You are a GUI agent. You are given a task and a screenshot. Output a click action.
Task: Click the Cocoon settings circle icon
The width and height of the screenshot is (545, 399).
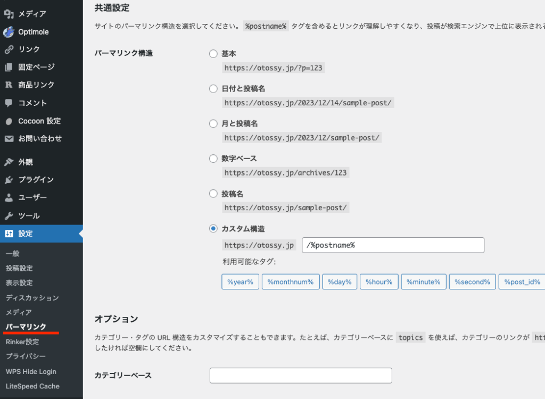pos(9,121)
